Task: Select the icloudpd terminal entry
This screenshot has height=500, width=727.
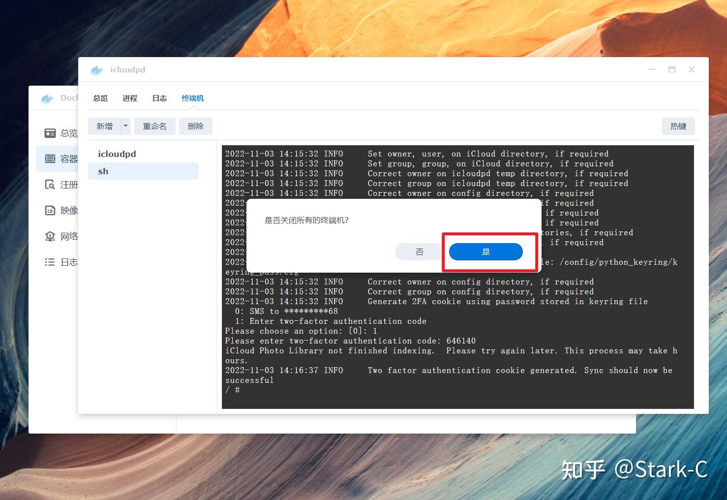Action: pyautogui.click(x=117, y=153)
